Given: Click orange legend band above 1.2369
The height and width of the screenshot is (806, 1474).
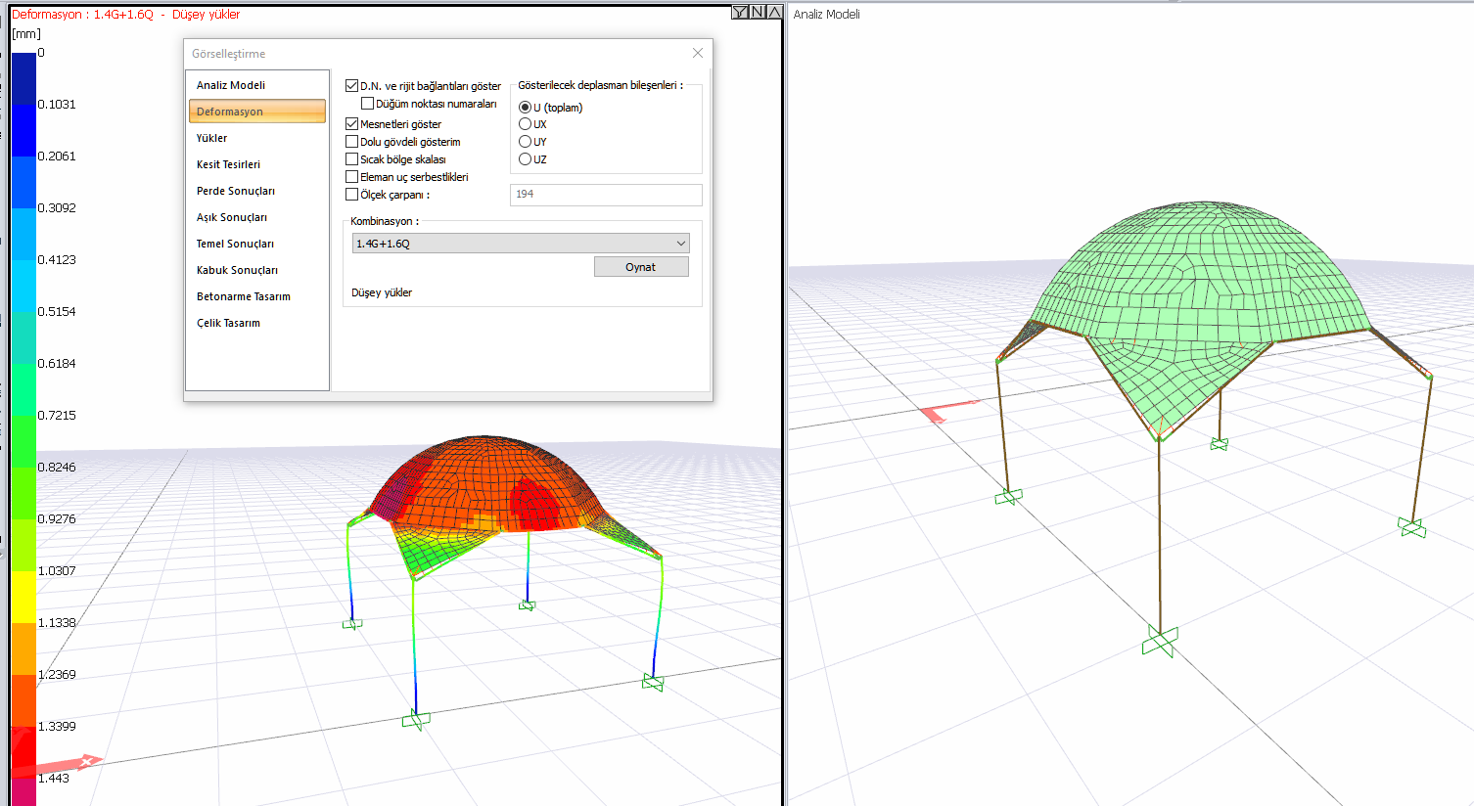Looking at the screenshot, I should [23, 649].
